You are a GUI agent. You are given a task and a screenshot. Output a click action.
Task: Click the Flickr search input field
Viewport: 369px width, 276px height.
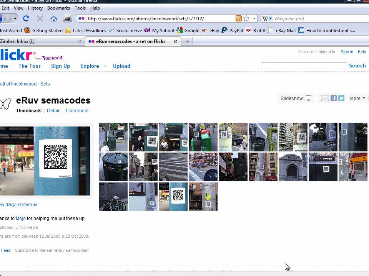(x=303, y=66)
